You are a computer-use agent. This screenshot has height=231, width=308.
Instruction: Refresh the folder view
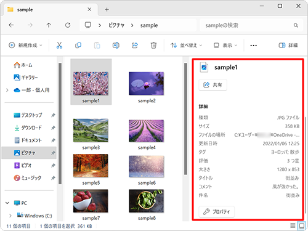[68, 25]
